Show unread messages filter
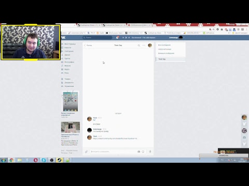 pyautogui.click(x=164, y=49)
